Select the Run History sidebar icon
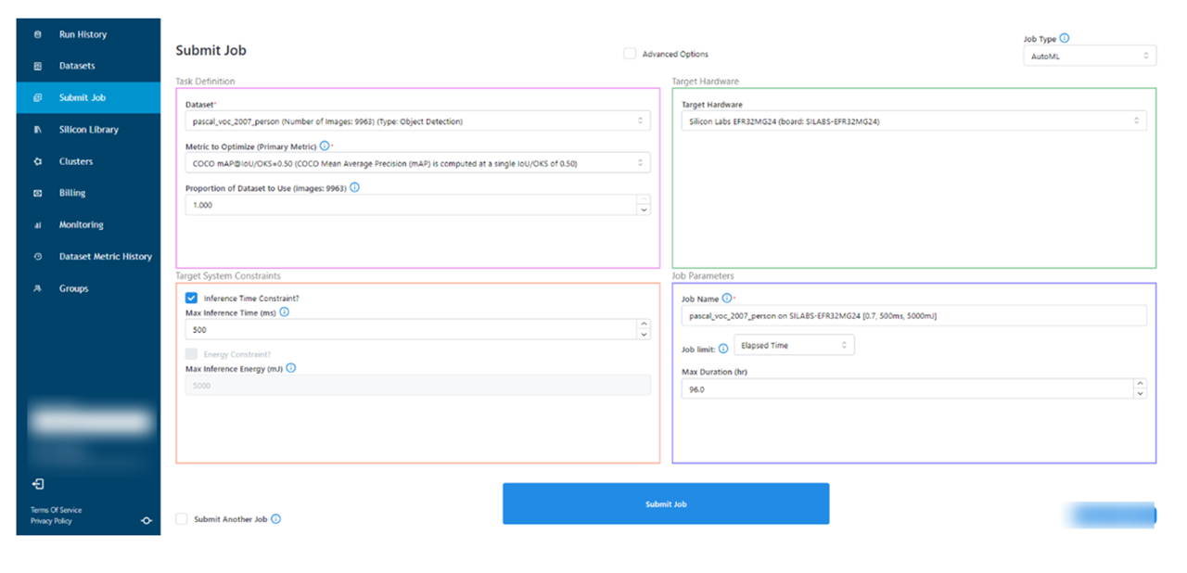The image size is (1187, 573). point(35,34)
